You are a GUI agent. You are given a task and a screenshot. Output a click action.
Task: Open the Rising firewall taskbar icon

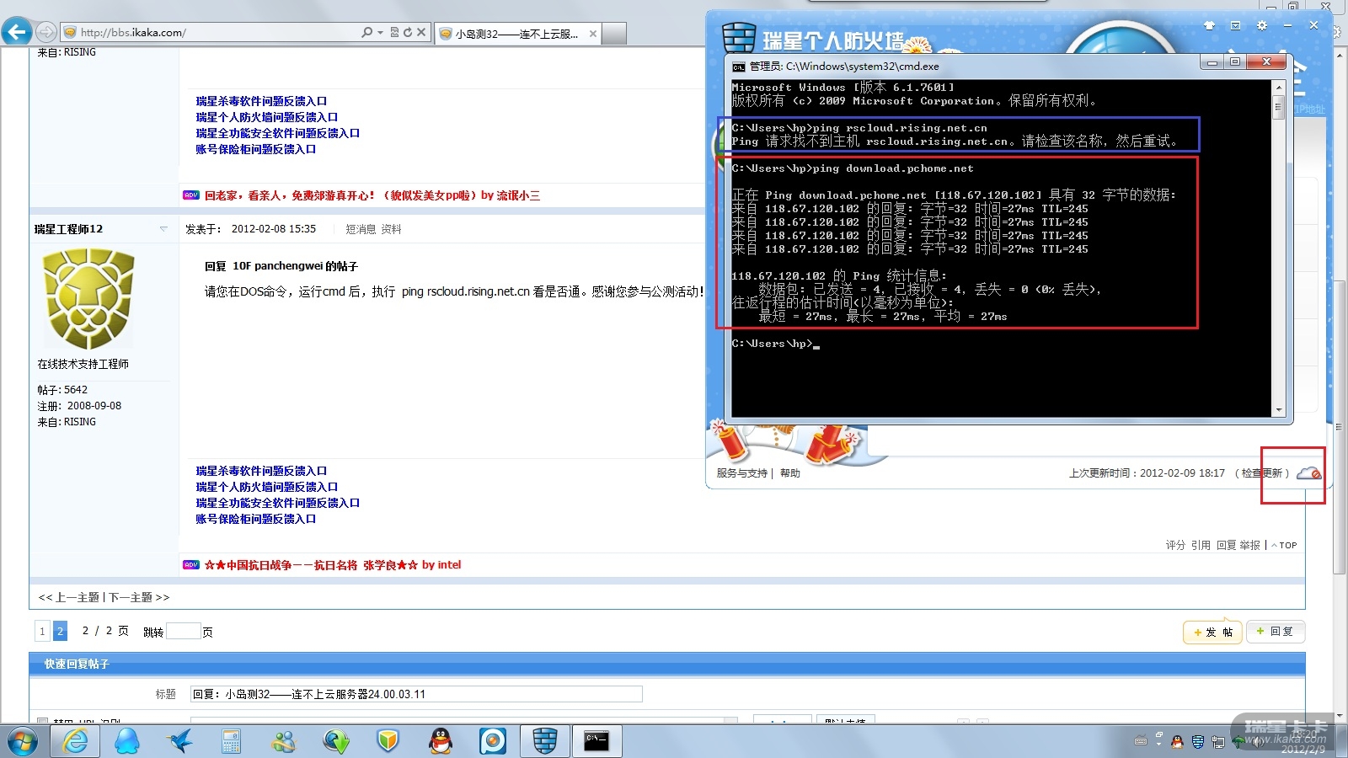pyautogui.click(x=545, y=741)
